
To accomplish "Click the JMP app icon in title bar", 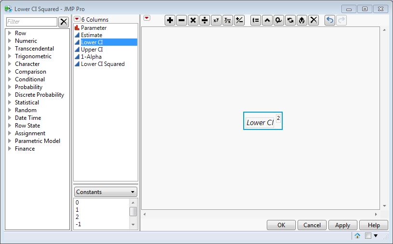I will click(8, 9).
